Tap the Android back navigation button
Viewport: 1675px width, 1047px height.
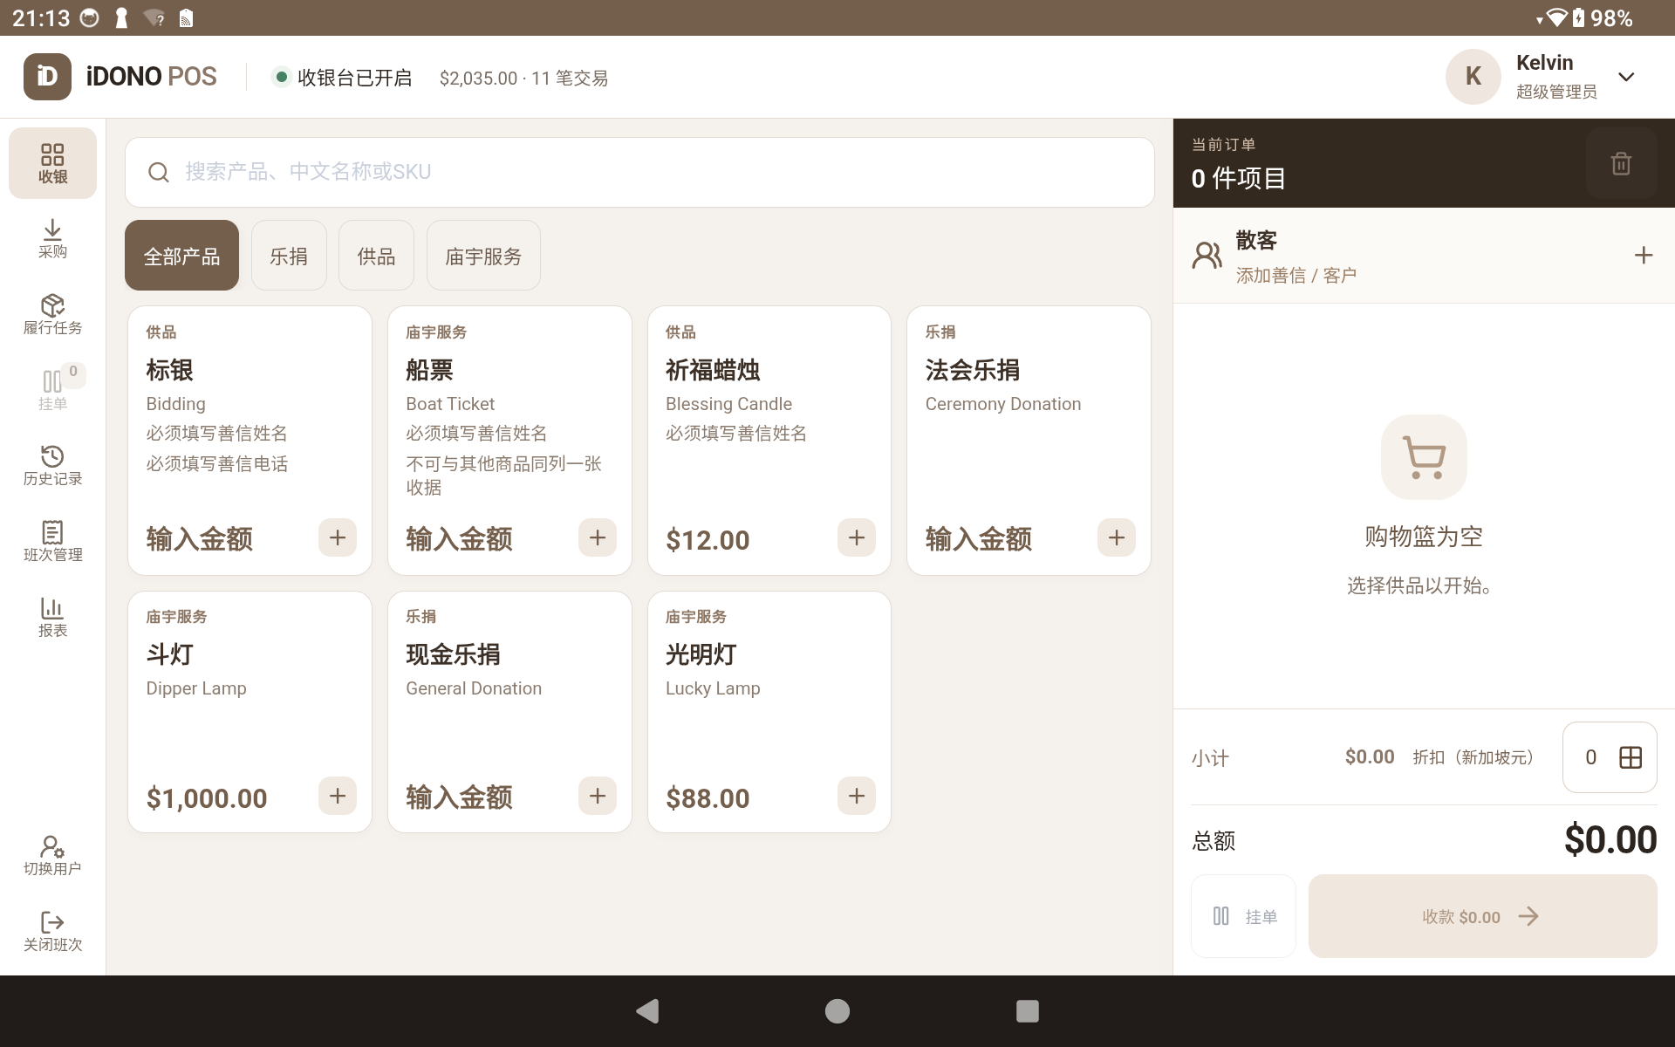click(x=647, y=1011)
